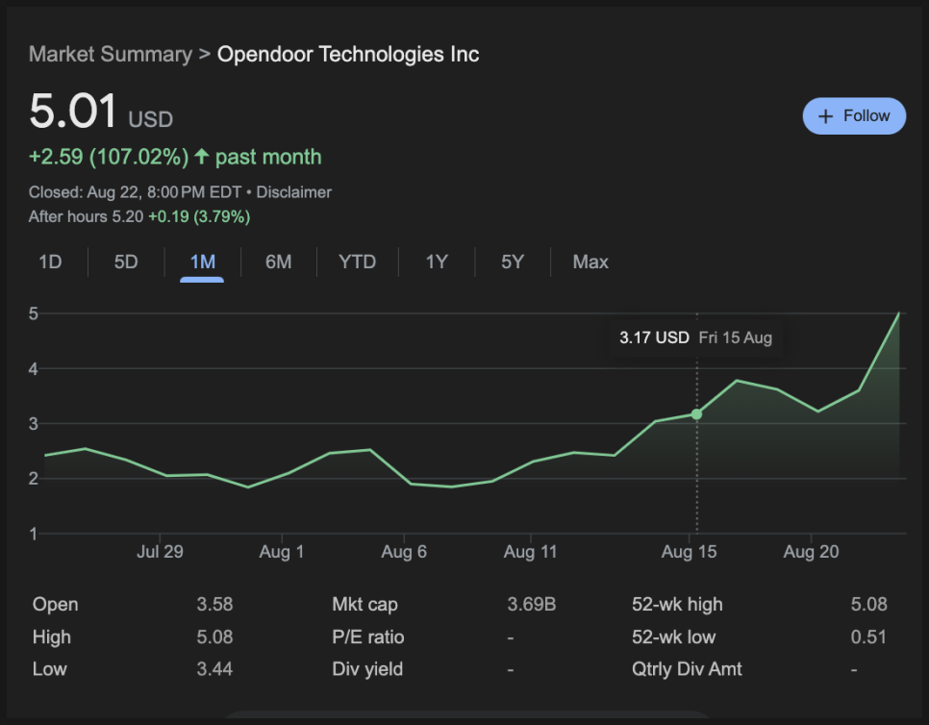
Task: Switch to the 1D time range tab
Action: point(50,262)
